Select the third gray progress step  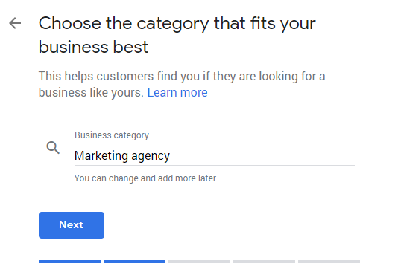[199, 262]
